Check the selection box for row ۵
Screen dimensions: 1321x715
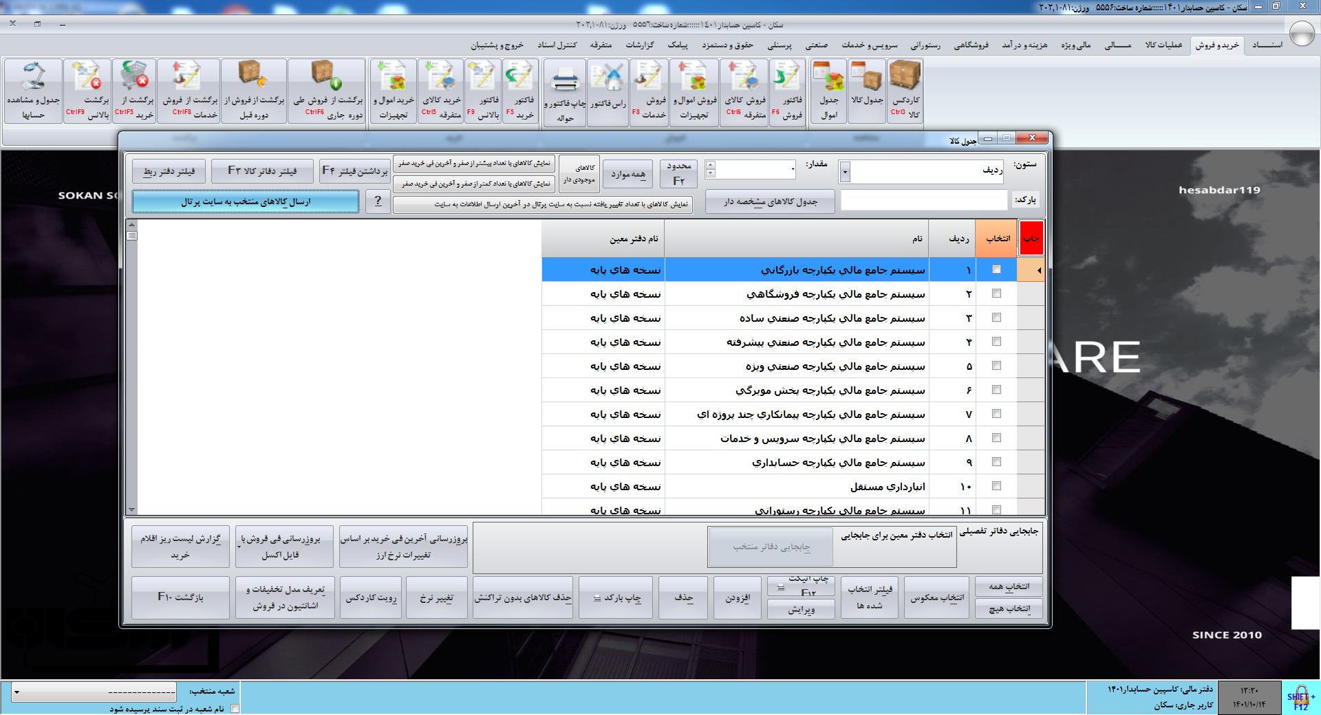click(x=996, y=366)
